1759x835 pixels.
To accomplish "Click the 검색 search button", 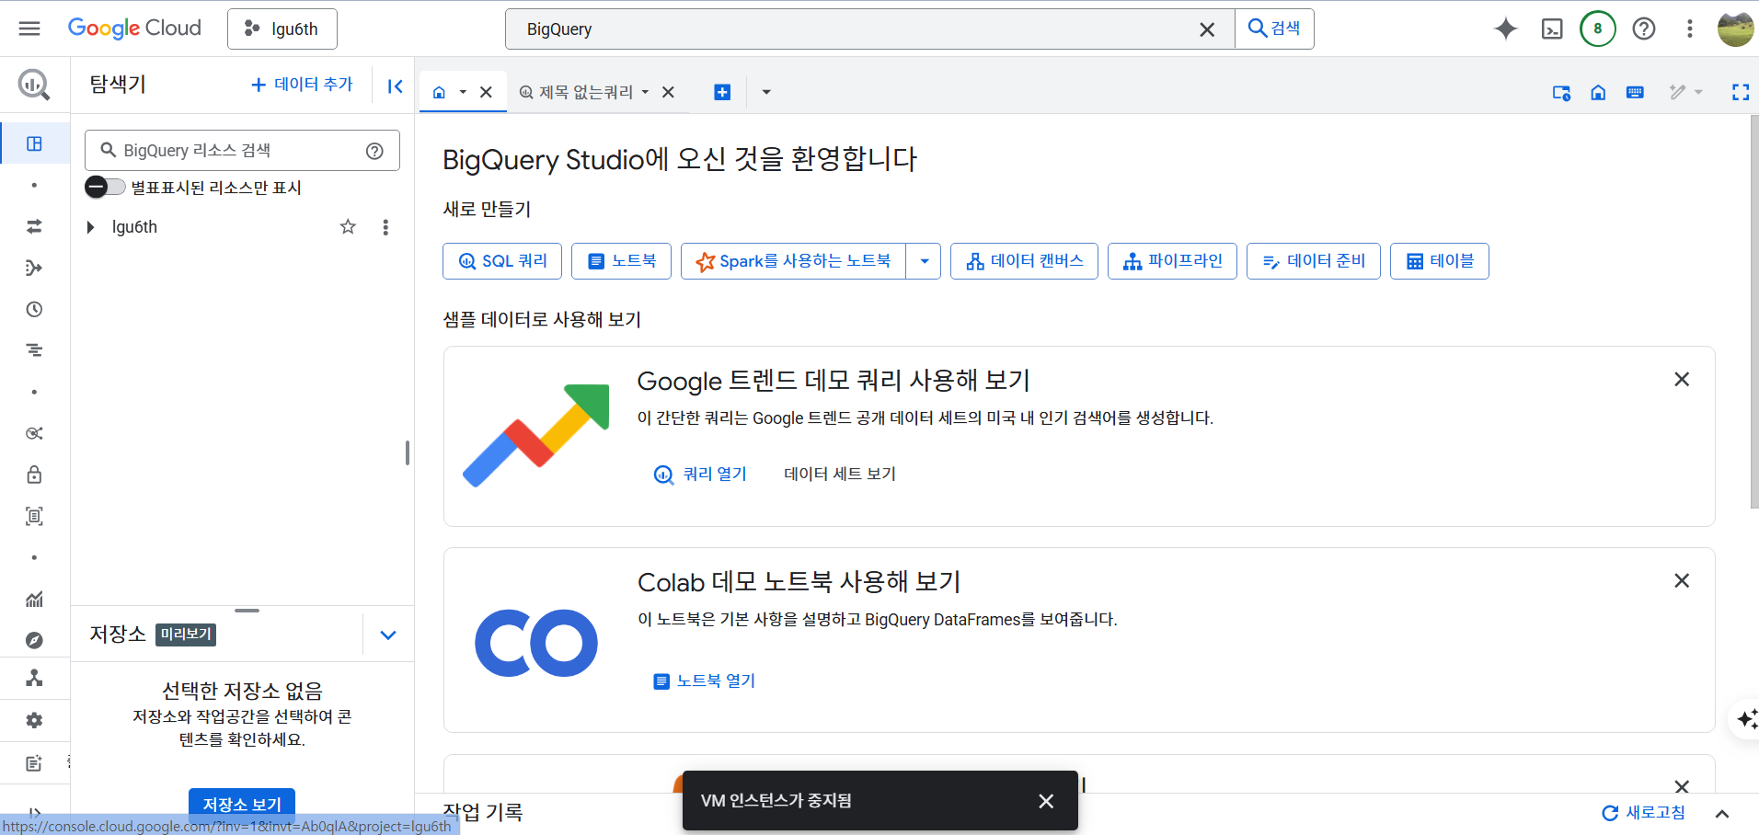I will click(x=1274, y=29).
